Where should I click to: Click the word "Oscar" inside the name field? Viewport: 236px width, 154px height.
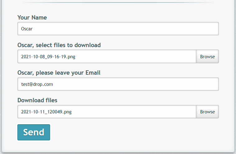coord(27,29)
